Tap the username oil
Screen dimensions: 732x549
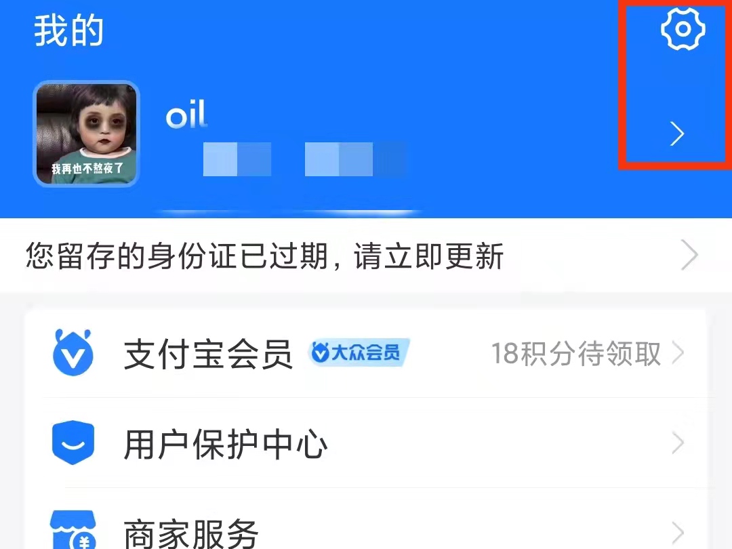tap(186, 114)
